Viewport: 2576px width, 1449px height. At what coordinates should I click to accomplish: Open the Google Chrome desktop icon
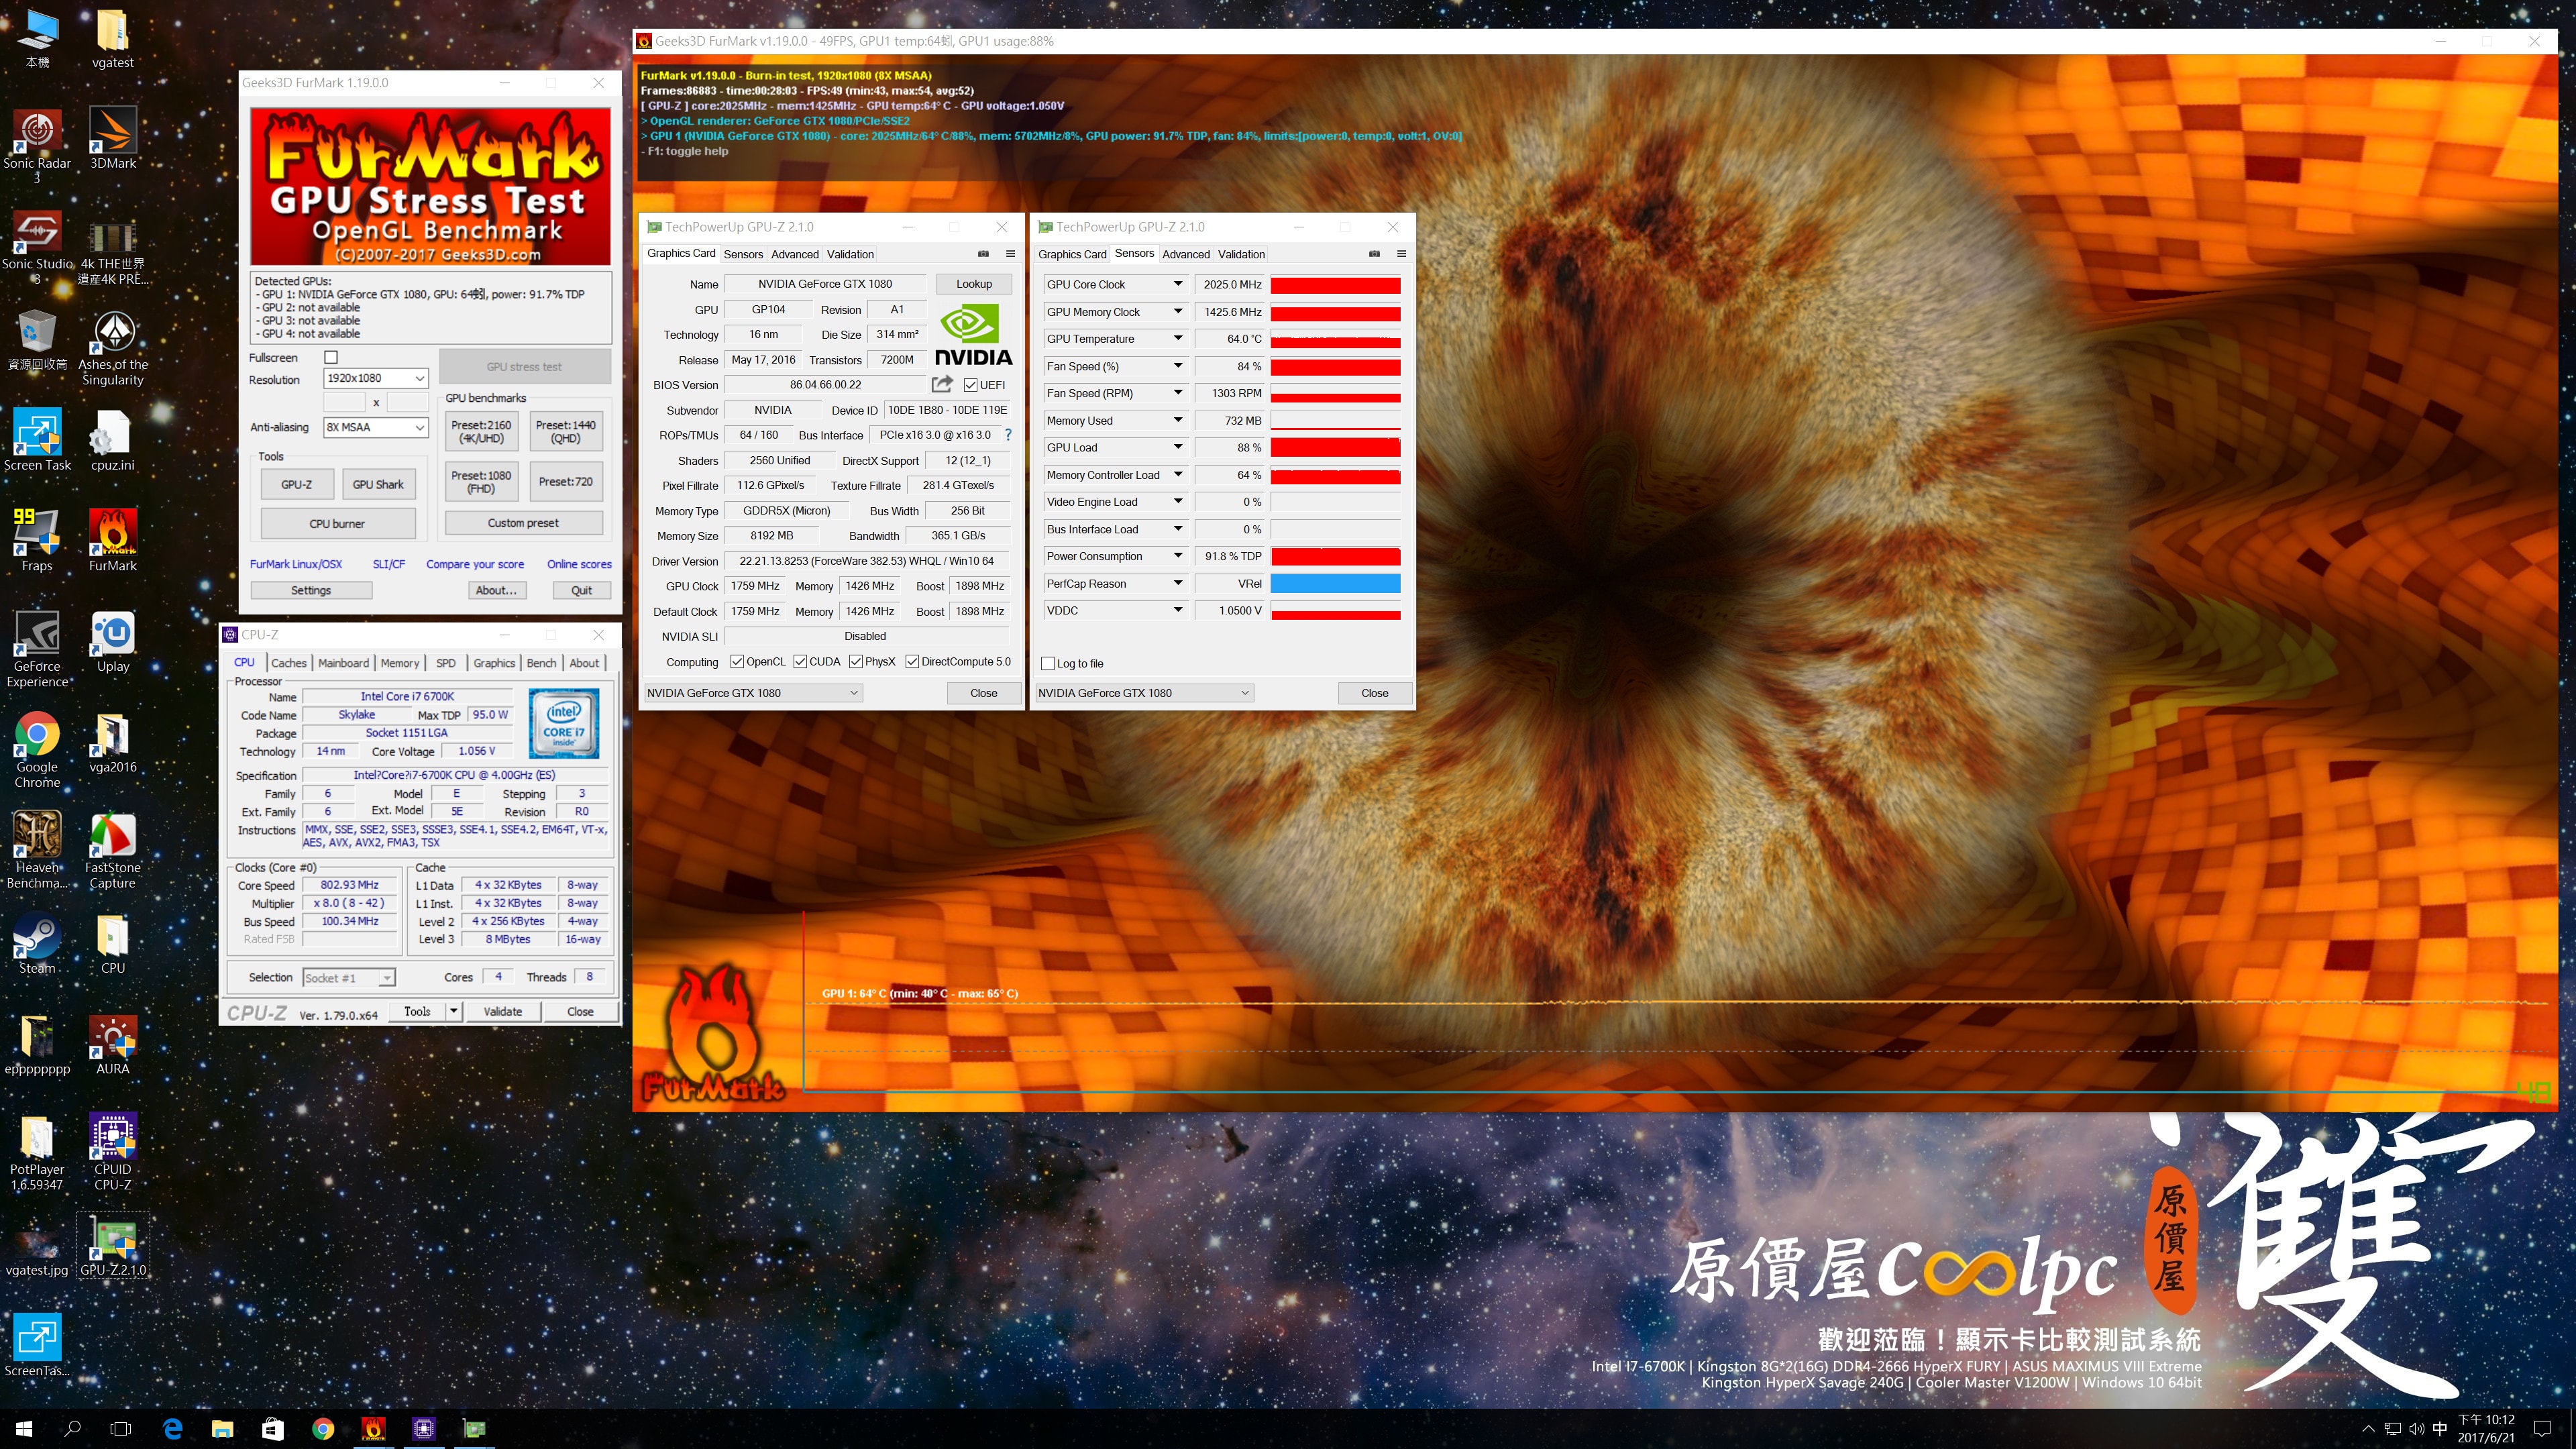37,750
